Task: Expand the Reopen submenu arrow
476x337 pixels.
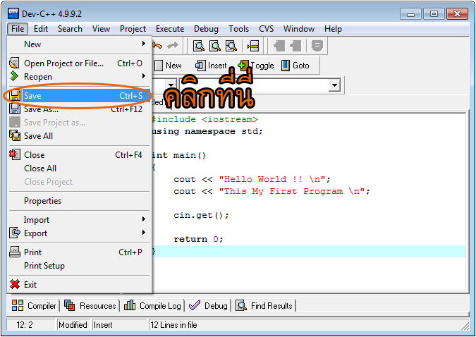Action: 144,76
